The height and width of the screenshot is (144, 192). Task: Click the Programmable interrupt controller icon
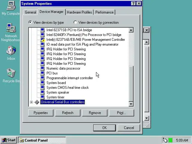pyautogui.click(x=43, y=78)
